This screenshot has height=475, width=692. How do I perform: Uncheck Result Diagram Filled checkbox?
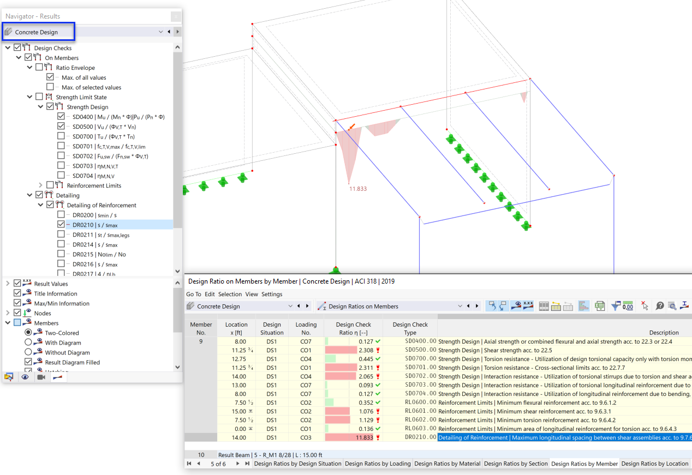[28, 362]
